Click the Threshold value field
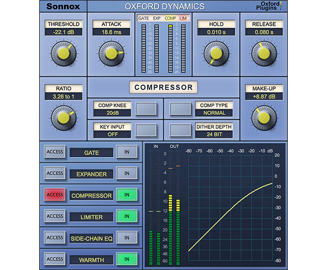 pos(64,32)
